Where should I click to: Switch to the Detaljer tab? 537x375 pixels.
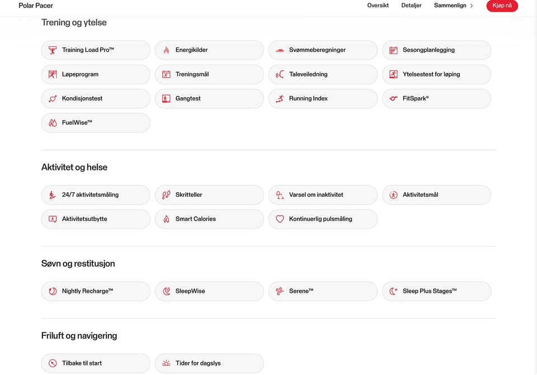coord(411,6)
